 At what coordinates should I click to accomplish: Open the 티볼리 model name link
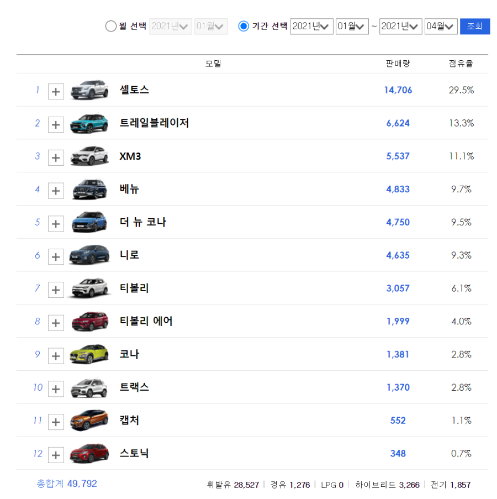tap(134, 288)
